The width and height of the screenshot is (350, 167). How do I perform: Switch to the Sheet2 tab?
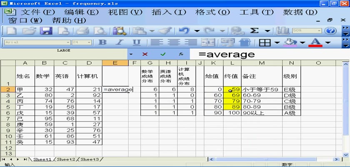66,159
